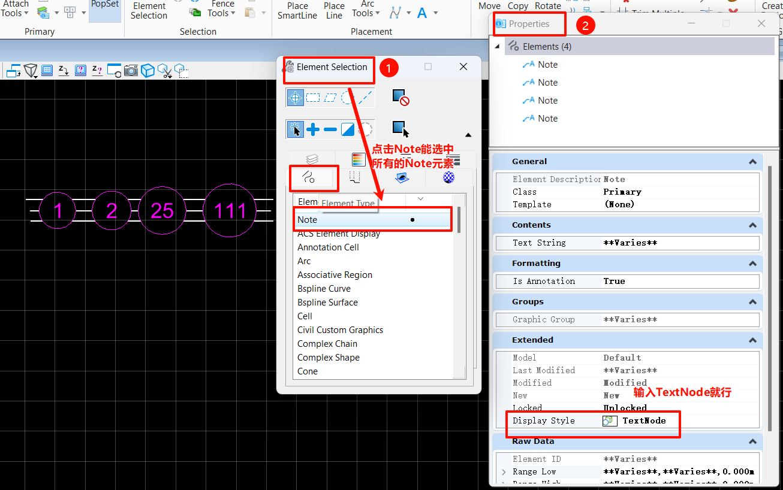Click the camera icon in view toolbar
Viewport: 783px width, 490px height.
pos(131,71)
